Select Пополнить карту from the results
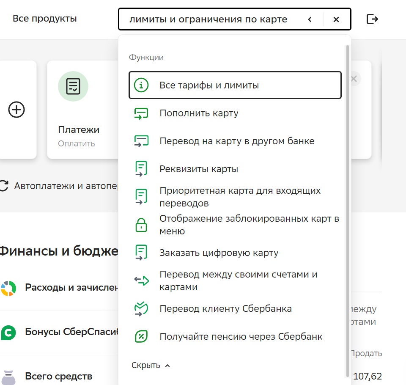Screen dimensions: 406x385 click(199, 113)
